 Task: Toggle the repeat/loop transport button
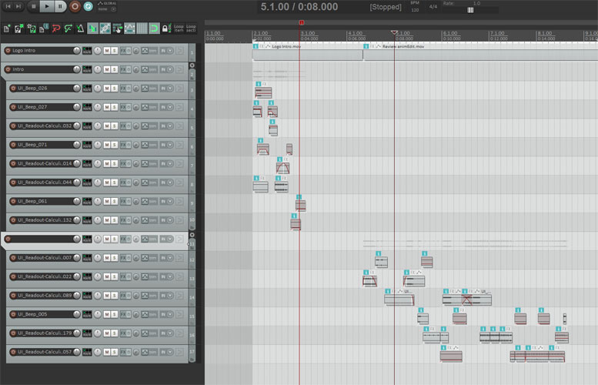pyautogui.click(x=89, y=6)
